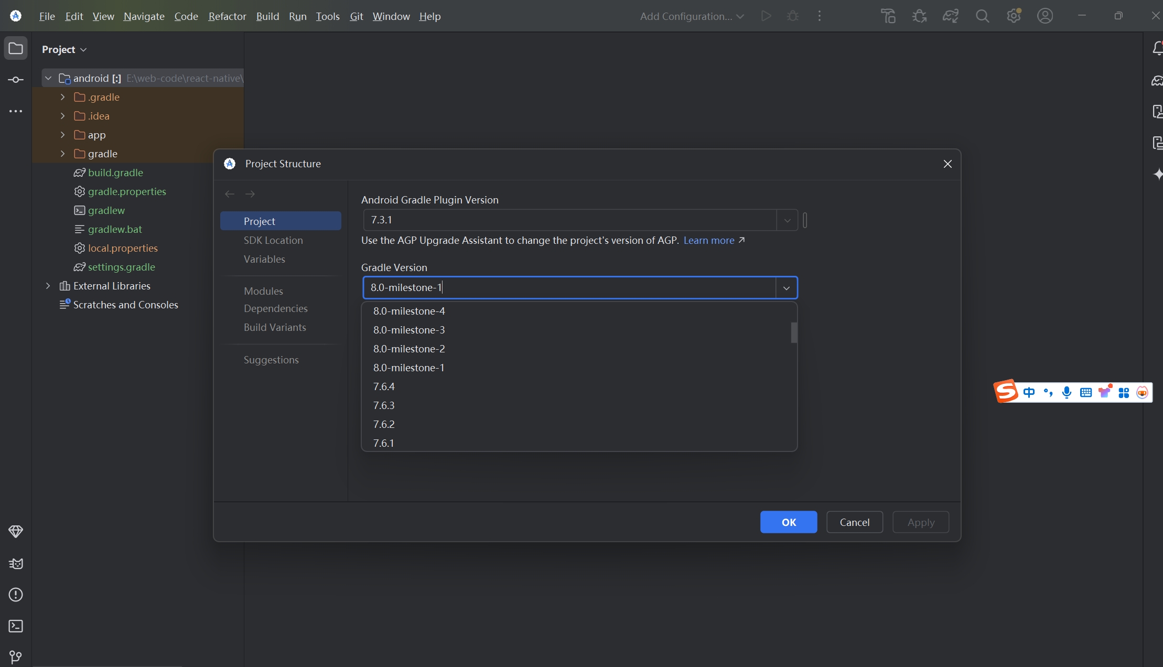This screenshot has width=1163, height=667.
Task: Open the Refactor menu
Action: (x=227, y=16)
